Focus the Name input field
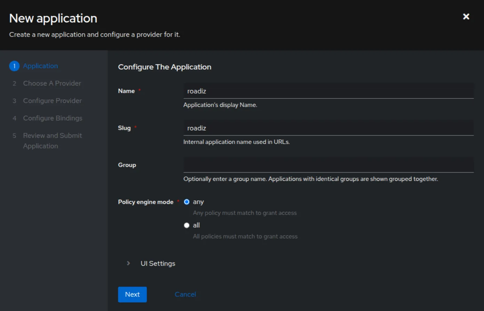 pos(328,91)
